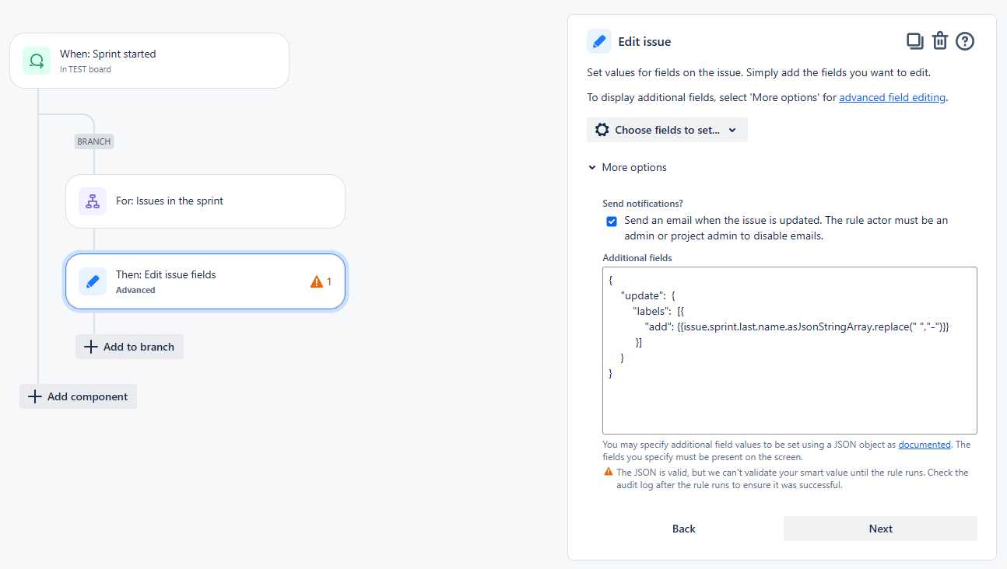Image resolution: width=1007 pixels, height=569 pixels.
Task: Click the gear icon in Choose fields to set
Action: pyautogui.click(x=602, y=130)
